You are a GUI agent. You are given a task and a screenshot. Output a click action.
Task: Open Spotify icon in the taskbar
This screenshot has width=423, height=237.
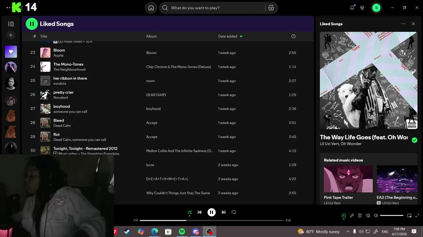click(182, 232)
